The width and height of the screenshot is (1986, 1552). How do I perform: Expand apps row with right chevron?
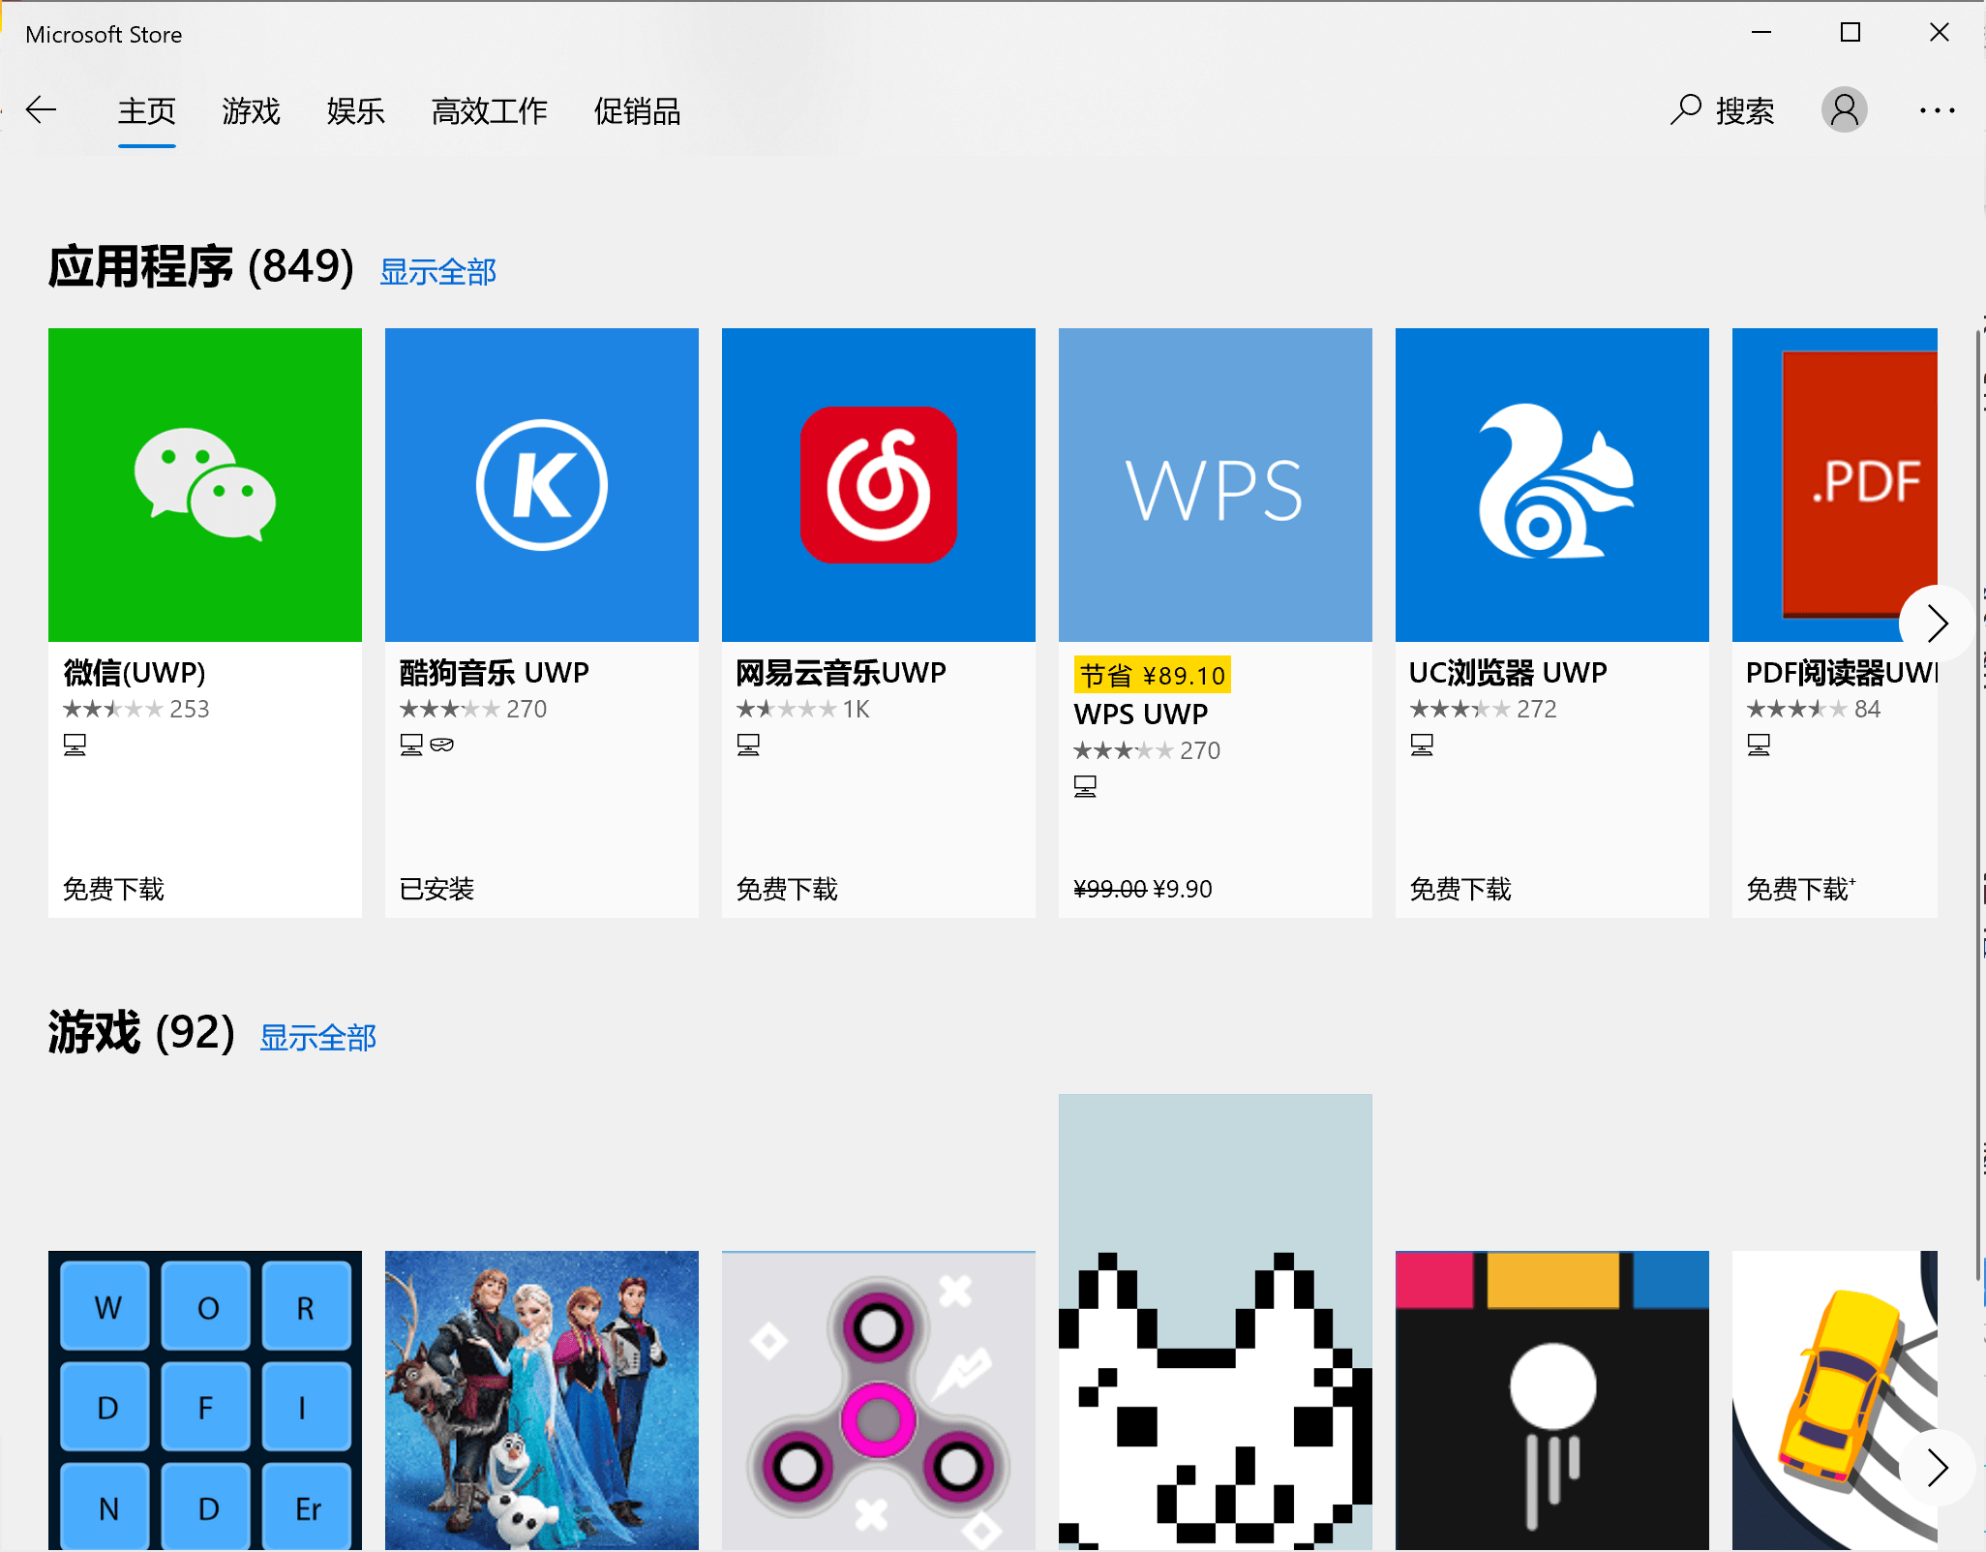1936,623
